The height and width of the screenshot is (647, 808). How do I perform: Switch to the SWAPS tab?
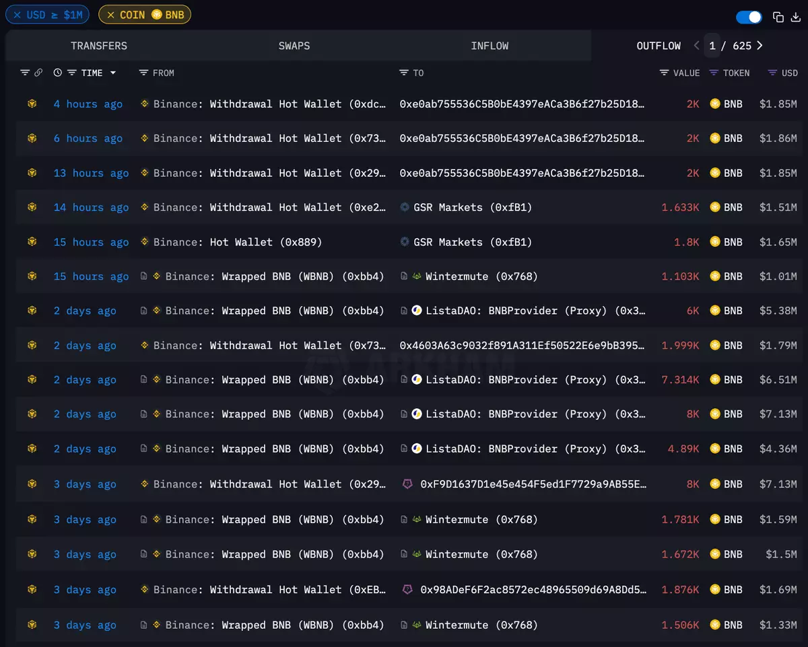click(x=294, y=46)
